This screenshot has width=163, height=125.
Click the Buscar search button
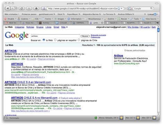(85, 36)
